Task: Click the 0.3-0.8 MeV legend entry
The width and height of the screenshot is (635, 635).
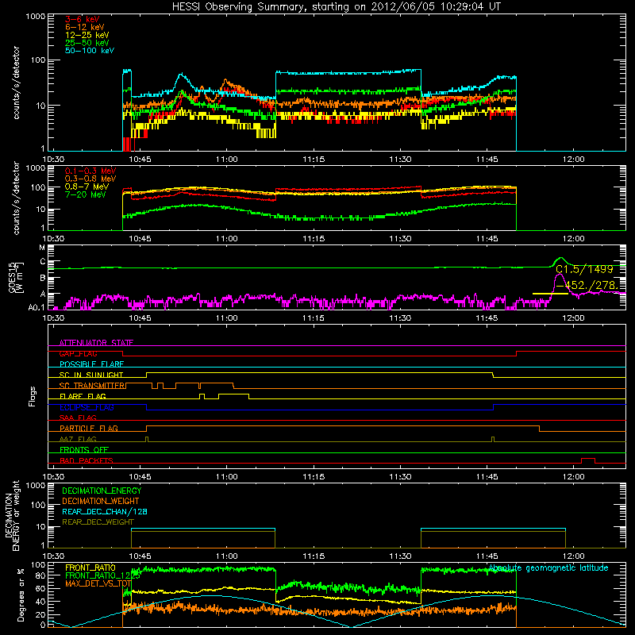Action: point(90,179)
